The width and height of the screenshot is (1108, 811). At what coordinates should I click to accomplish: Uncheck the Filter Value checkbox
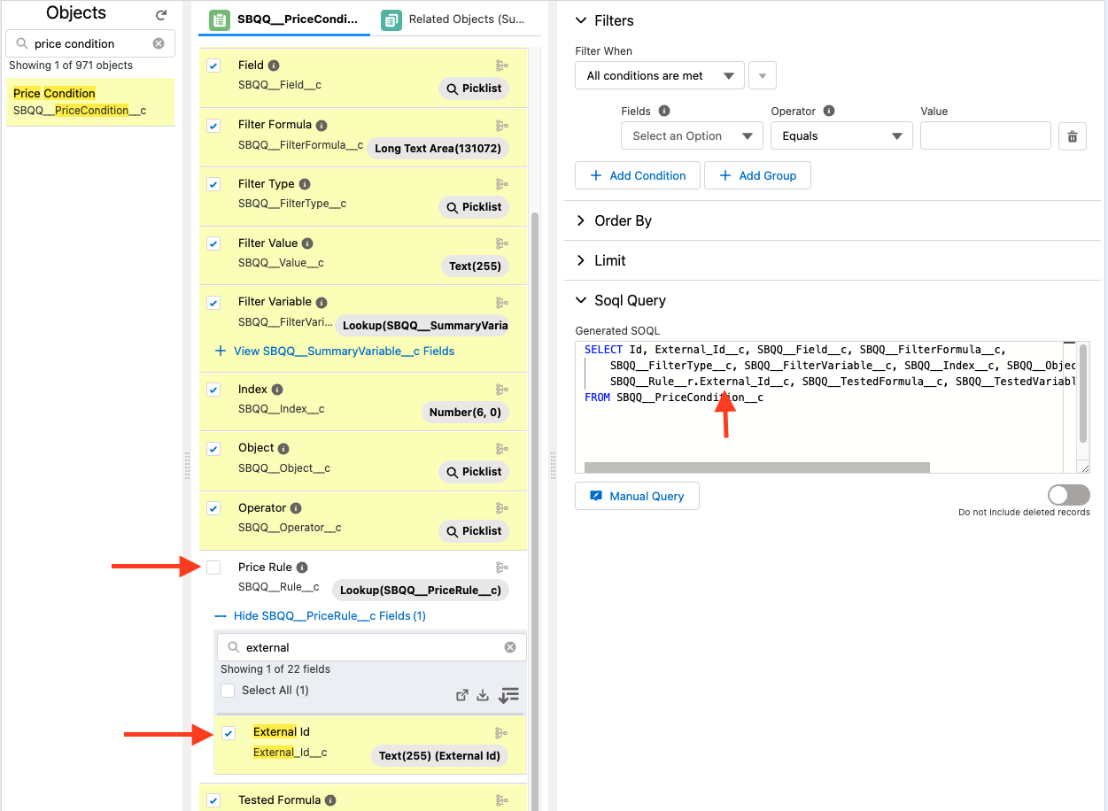pyautogui.click(x=213, y=243)
